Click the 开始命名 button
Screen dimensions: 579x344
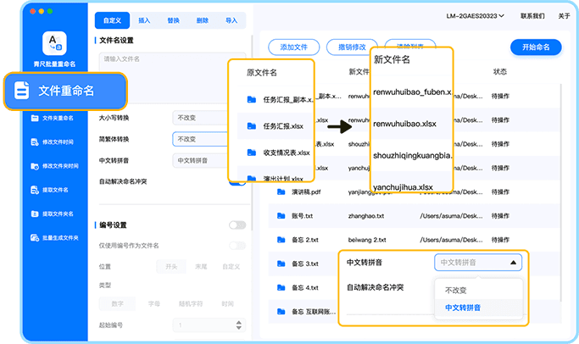536,47
